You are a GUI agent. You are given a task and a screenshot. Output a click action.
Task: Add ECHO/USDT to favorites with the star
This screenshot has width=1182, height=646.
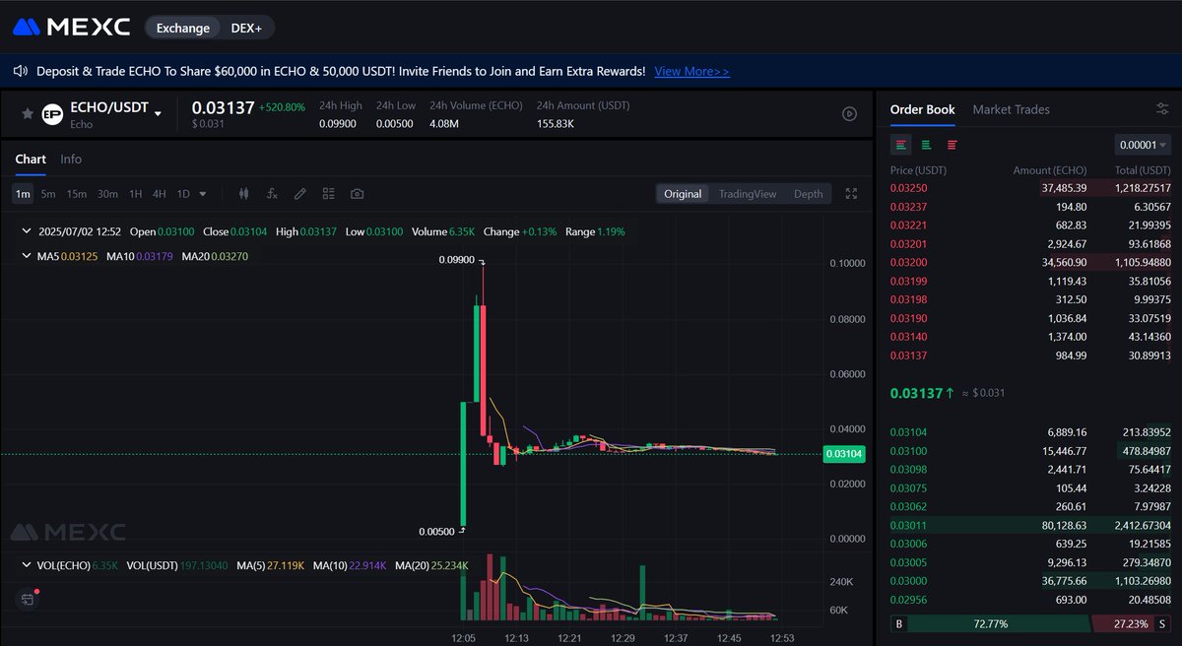coord(28,114)
